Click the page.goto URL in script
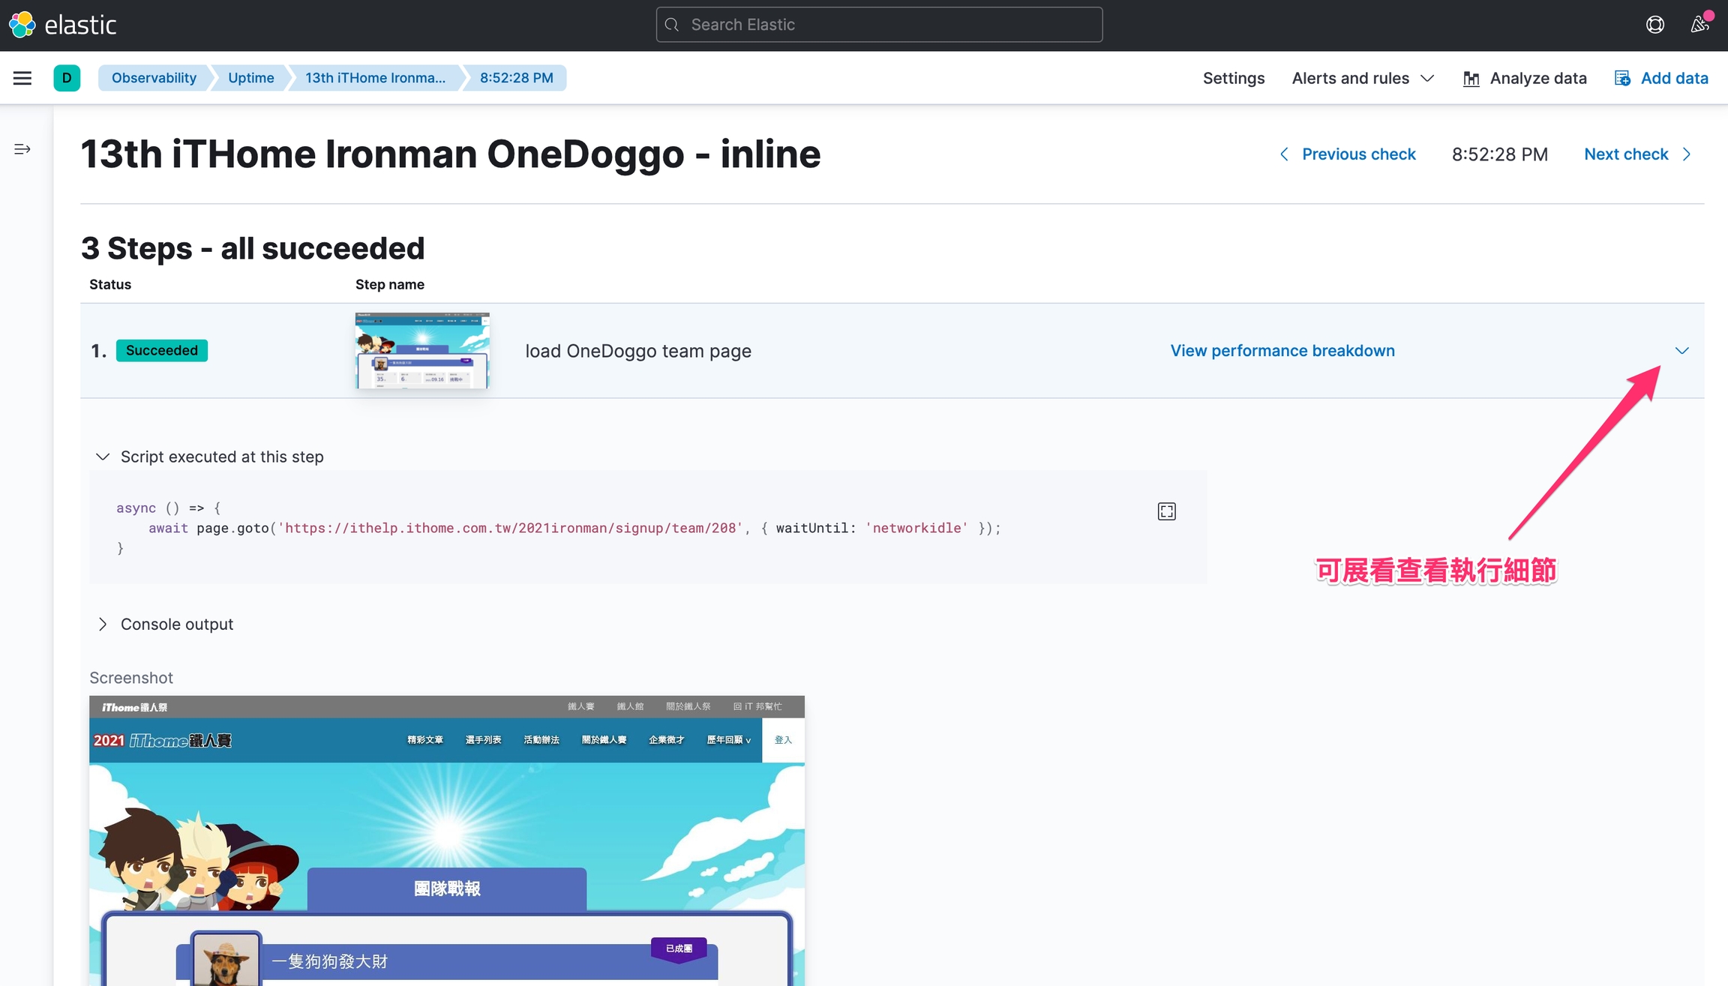 (510, 529)
